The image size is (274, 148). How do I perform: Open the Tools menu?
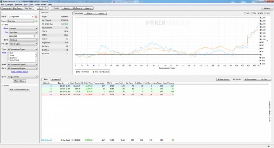pos(31,5)
